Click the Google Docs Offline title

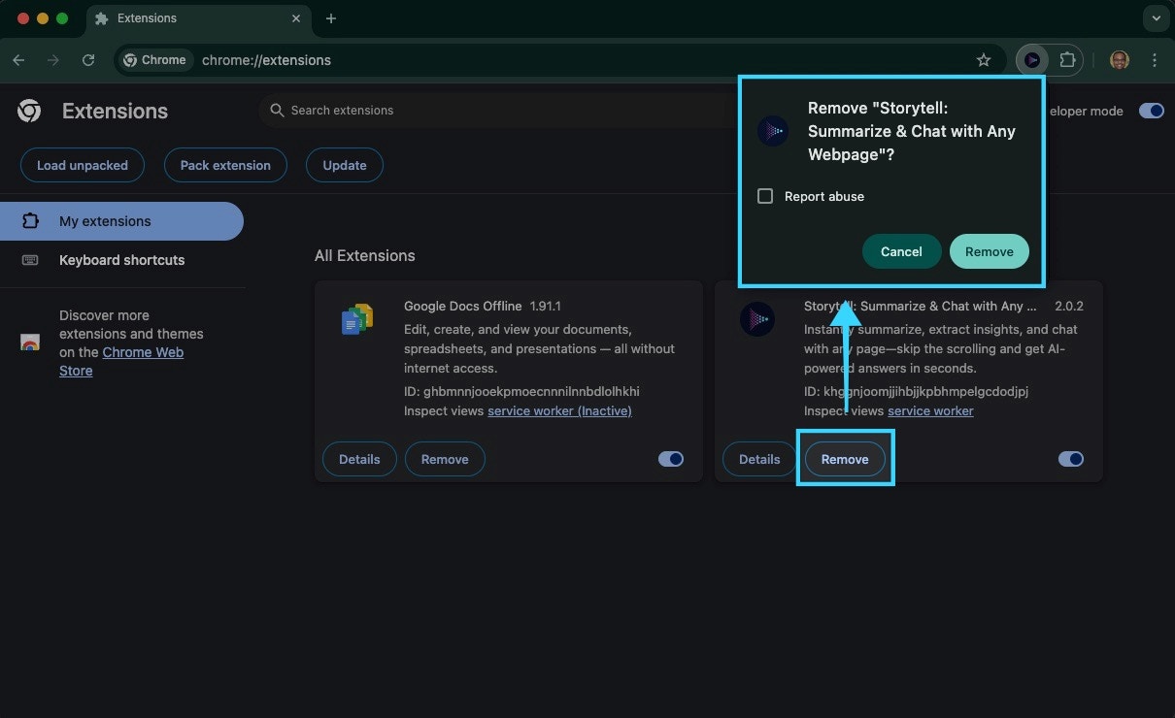coord(463,306)
